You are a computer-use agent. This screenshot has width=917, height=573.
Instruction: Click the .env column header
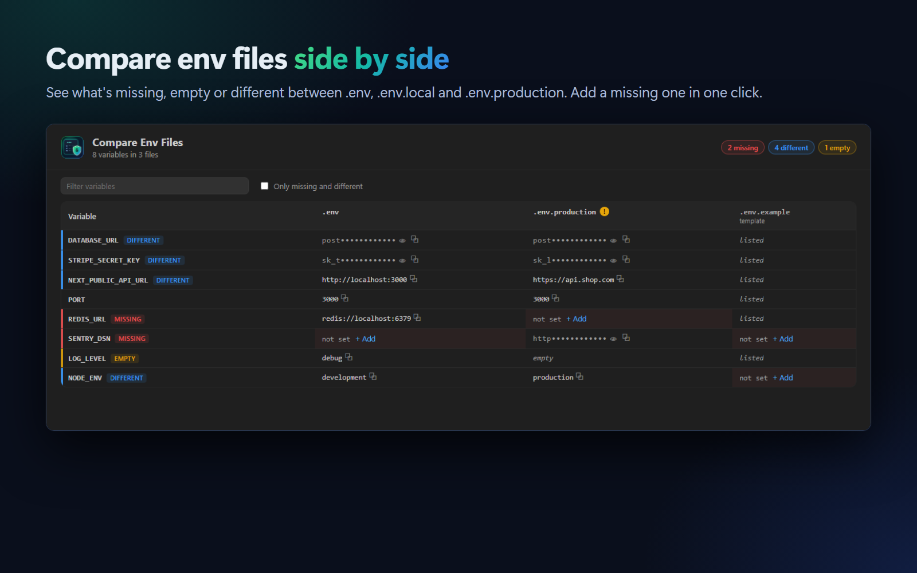point(331,213)
